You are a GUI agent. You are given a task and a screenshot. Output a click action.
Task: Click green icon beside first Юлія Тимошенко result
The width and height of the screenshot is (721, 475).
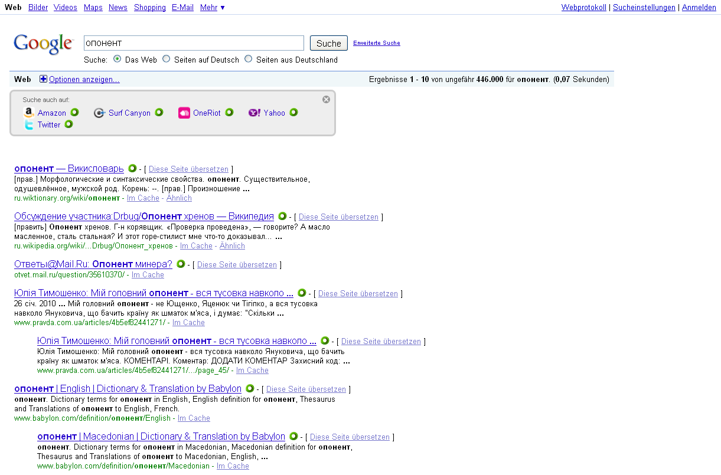click(x=302, y=293)
